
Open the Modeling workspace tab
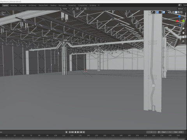[14, 5]
